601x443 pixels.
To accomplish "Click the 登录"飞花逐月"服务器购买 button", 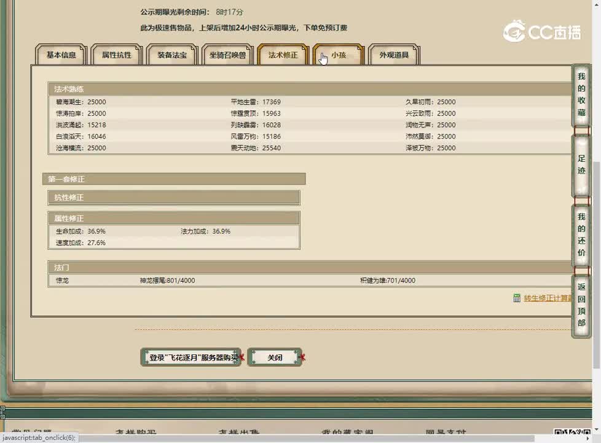I will 191,357.
